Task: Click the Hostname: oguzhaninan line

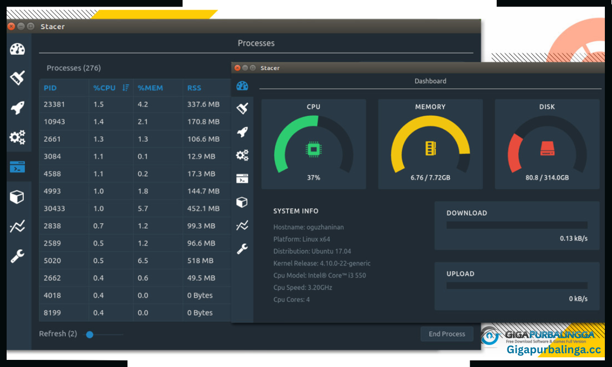Action: [x=309, y=227]
